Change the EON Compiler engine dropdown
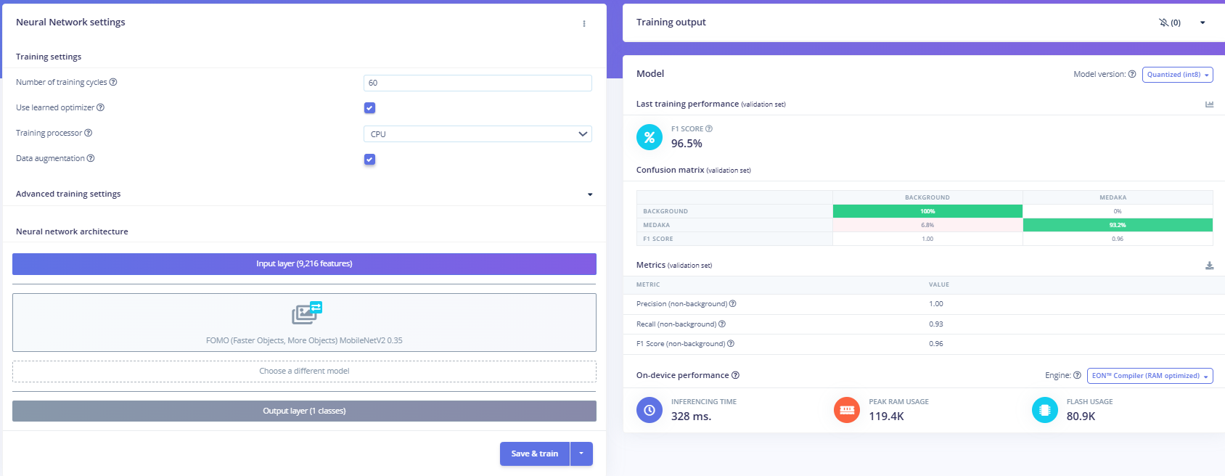The width and height of the screenshot is (1225, 476). 1150,376
